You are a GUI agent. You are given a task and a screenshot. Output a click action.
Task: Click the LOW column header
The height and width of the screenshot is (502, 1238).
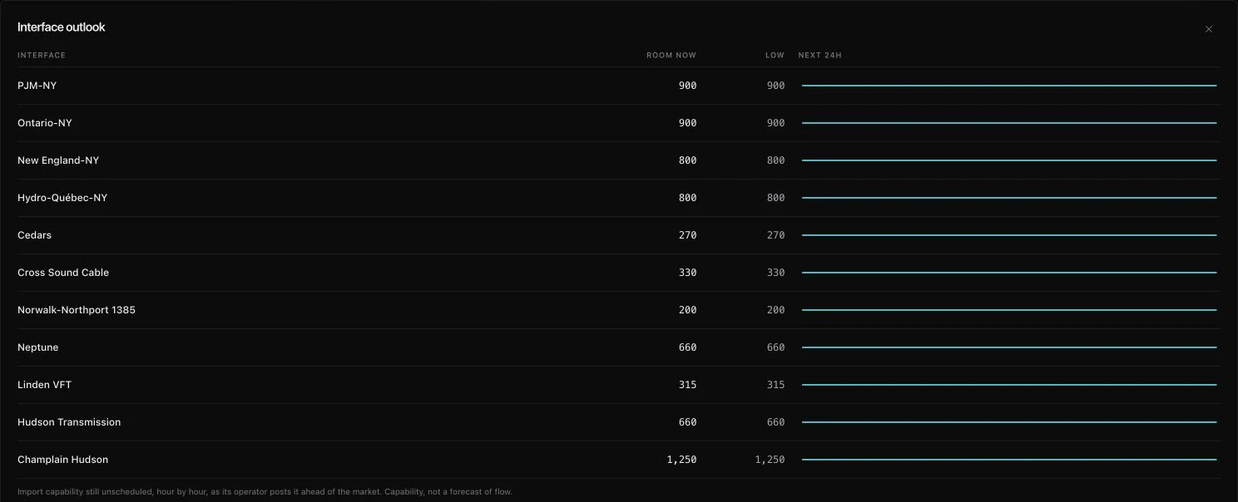coord(775,56)
